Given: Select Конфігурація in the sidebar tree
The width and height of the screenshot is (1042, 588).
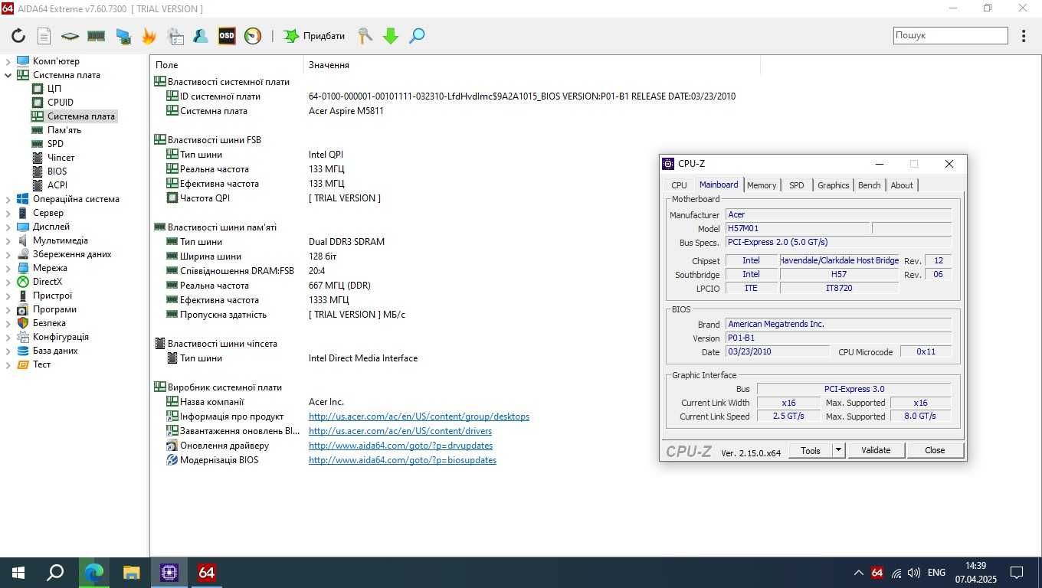Looking at the screenshot, I should tap(61, 337).
